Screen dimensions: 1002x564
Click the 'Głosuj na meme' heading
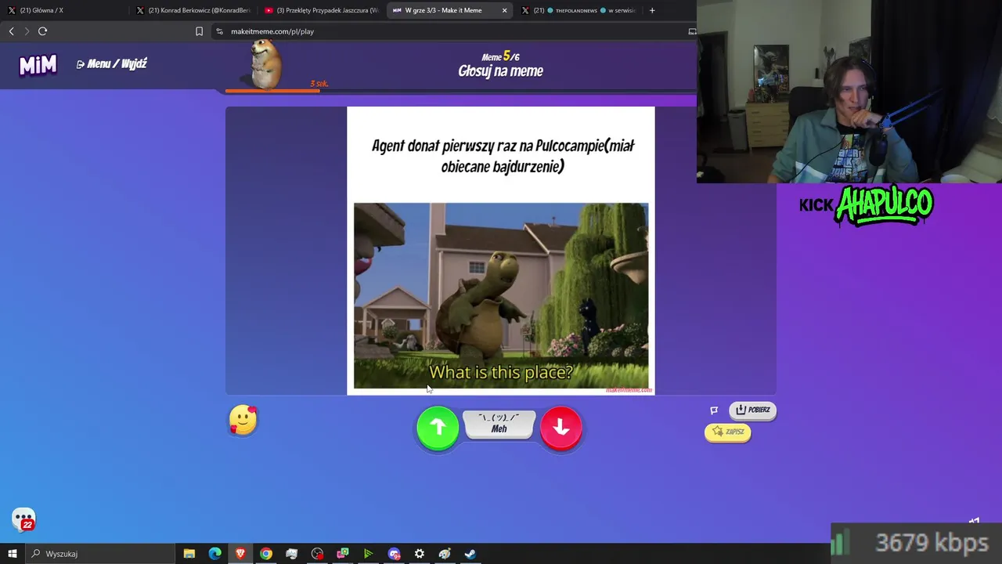(500, 71)
